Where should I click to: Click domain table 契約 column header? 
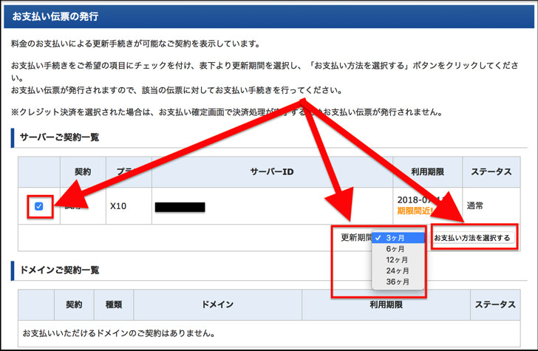coord(74,304)
